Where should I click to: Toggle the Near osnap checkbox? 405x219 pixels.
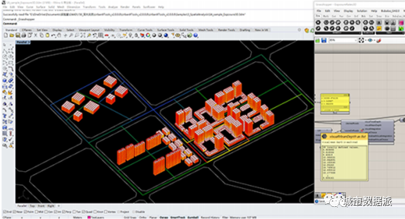click(18, 212)
